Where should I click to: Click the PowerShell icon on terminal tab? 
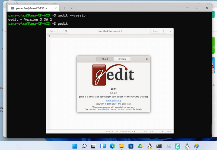(x=12, y=8)
